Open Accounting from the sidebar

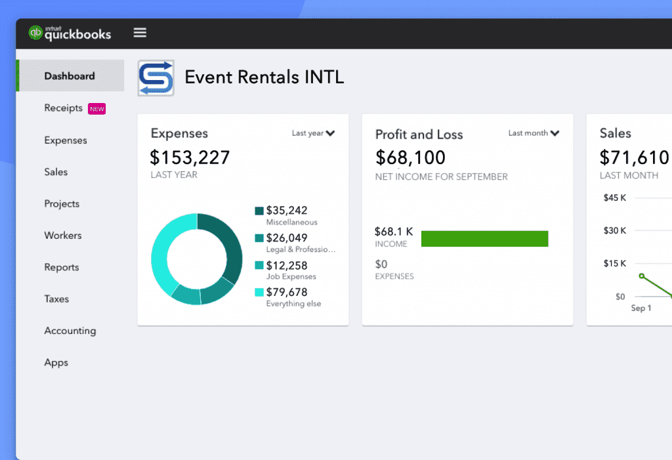(x=70, y=331)
